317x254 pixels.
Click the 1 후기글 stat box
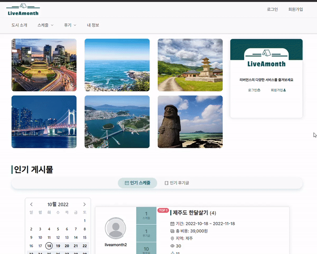tap(146, 233)
